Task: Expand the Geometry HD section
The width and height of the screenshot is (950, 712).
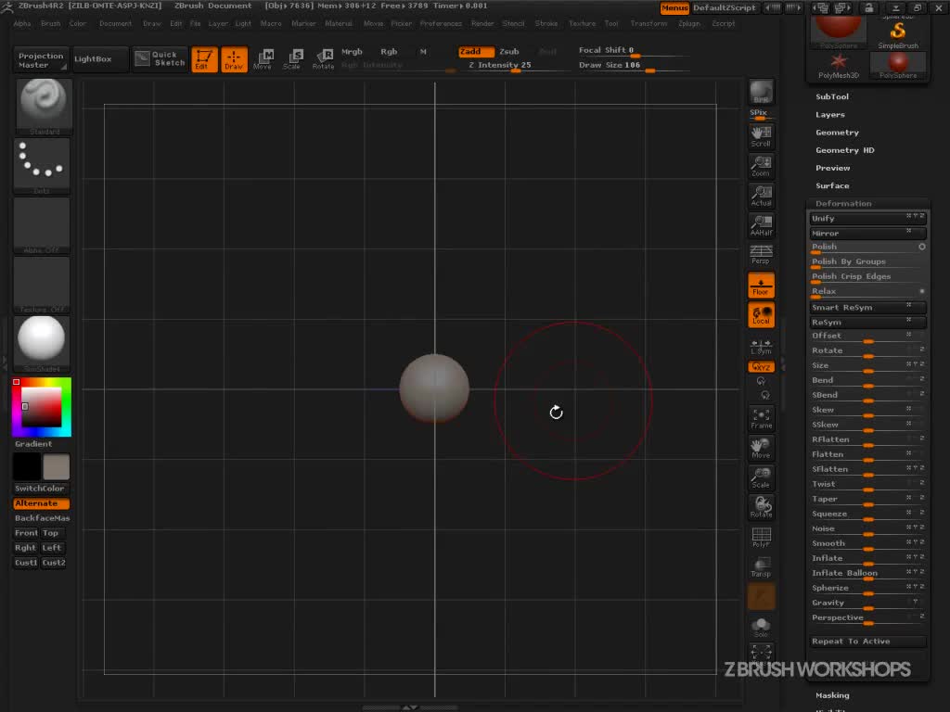Action: [x=844, y=150]
